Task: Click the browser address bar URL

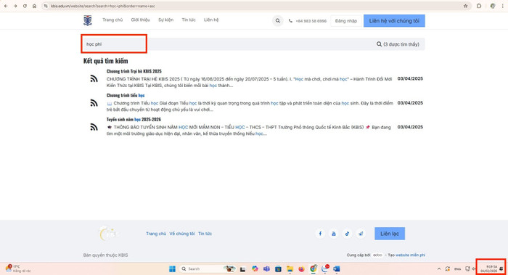Action: click(x=103, y=6)
